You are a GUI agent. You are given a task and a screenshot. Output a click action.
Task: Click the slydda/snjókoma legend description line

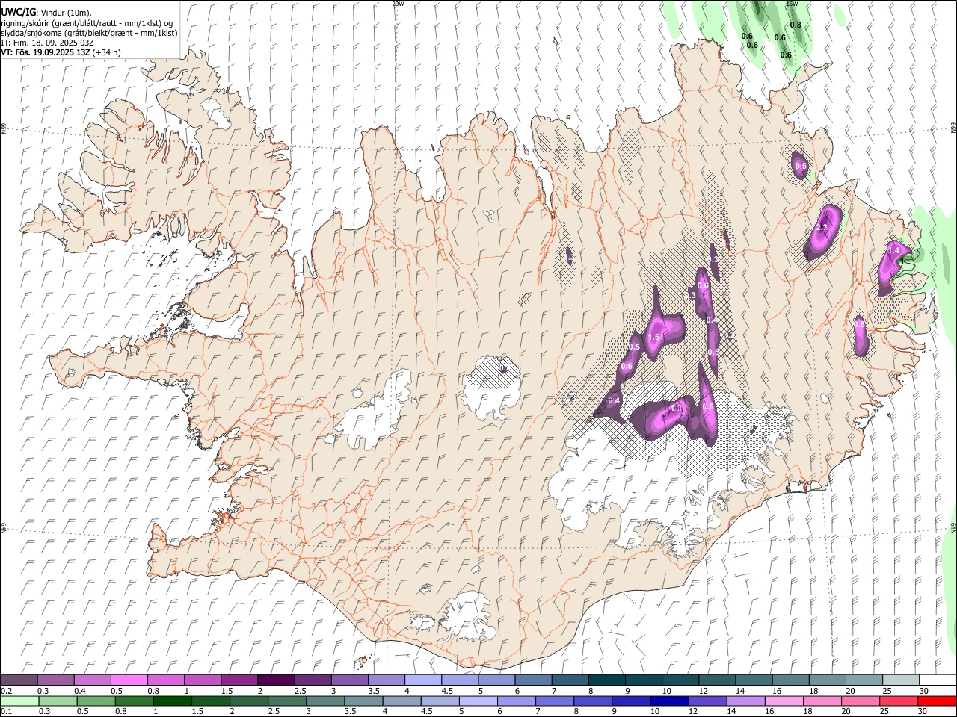click(89, 33)
